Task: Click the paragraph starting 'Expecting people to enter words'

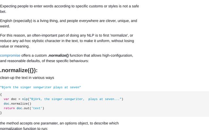Action: pos(70,9)
